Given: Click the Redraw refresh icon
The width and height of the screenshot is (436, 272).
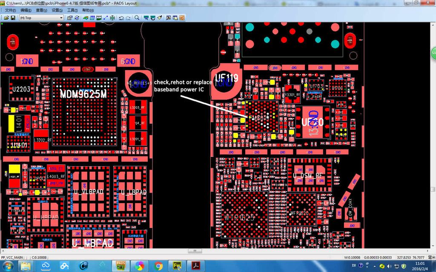Looking at the screenshot, I should pyautogui.click(x=159, y=18).
